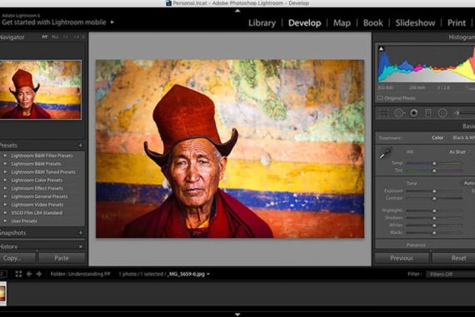475x317 pixels.
Task: Click the Copy... button
Action: (17, 258)
